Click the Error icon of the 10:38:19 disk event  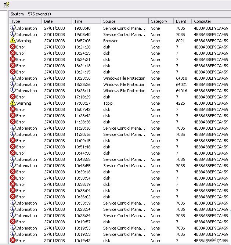[12, 184]
